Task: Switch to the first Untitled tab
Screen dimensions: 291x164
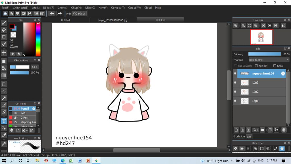Action: [x=65, y=20]
